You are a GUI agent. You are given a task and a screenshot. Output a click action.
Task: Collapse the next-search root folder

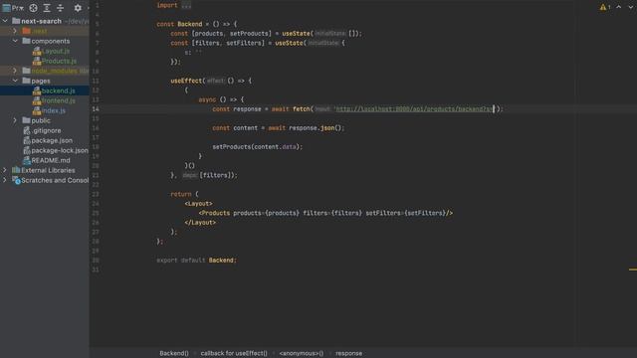point(5,21)
